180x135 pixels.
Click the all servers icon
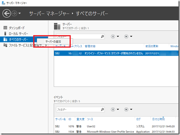click(5, 39)
